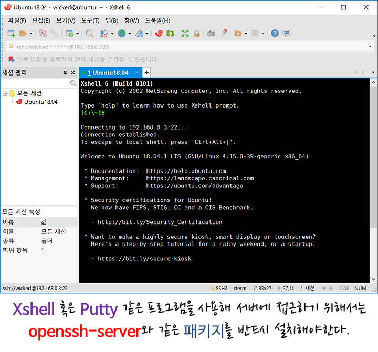Click the 하위 항목 property row

39,250
